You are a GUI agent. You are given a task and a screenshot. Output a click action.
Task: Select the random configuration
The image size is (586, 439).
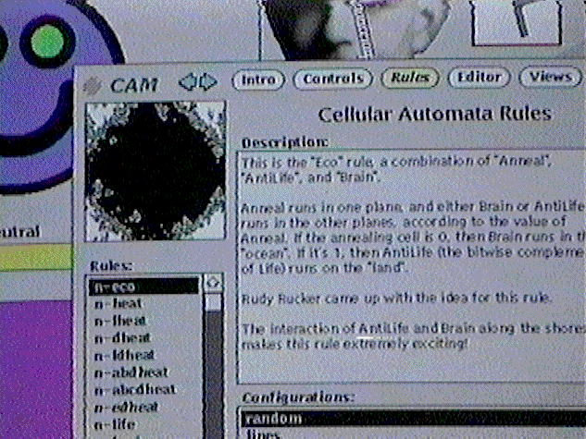pyautogui.click(x=413, y=418)
